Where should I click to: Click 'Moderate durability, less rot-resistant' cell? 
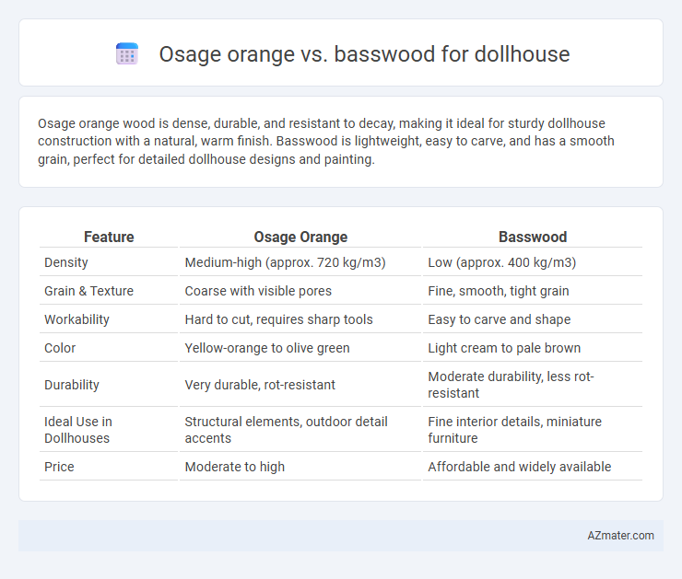[511, 385]
